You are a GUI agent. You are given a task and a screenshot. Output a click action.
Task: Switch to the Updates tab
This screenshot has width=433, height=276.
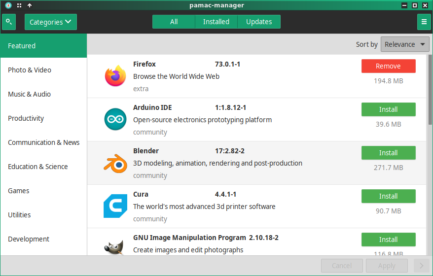click(259, 22)
